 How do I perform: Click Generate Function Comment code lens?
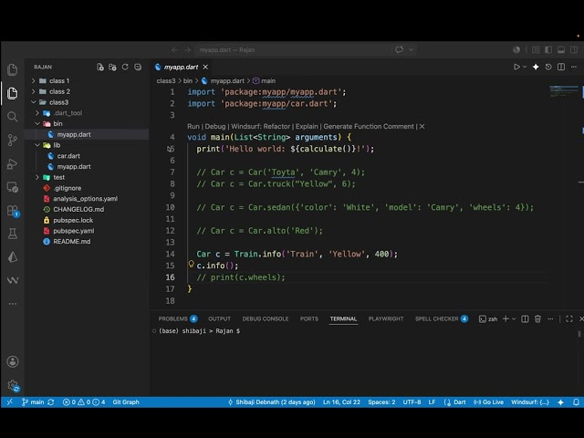tap(369, 127)
